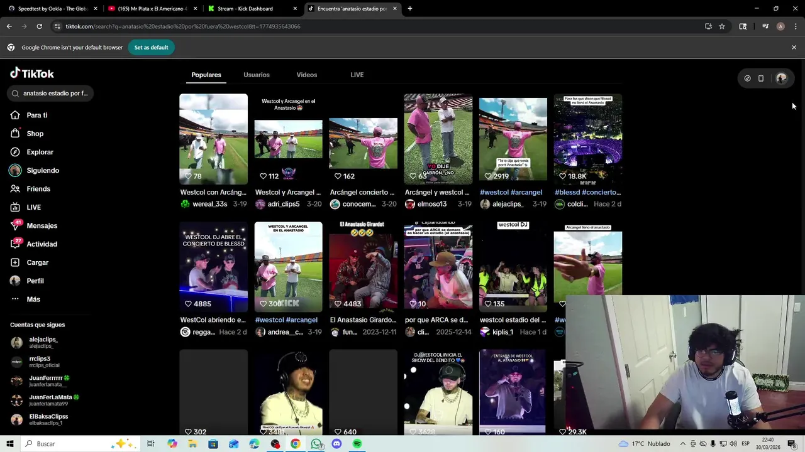The image size is (805, 452).
Task: Open 'WESTCOL DJ ABRE EL CONCIERTO' video
Action: tap(213, 267)
